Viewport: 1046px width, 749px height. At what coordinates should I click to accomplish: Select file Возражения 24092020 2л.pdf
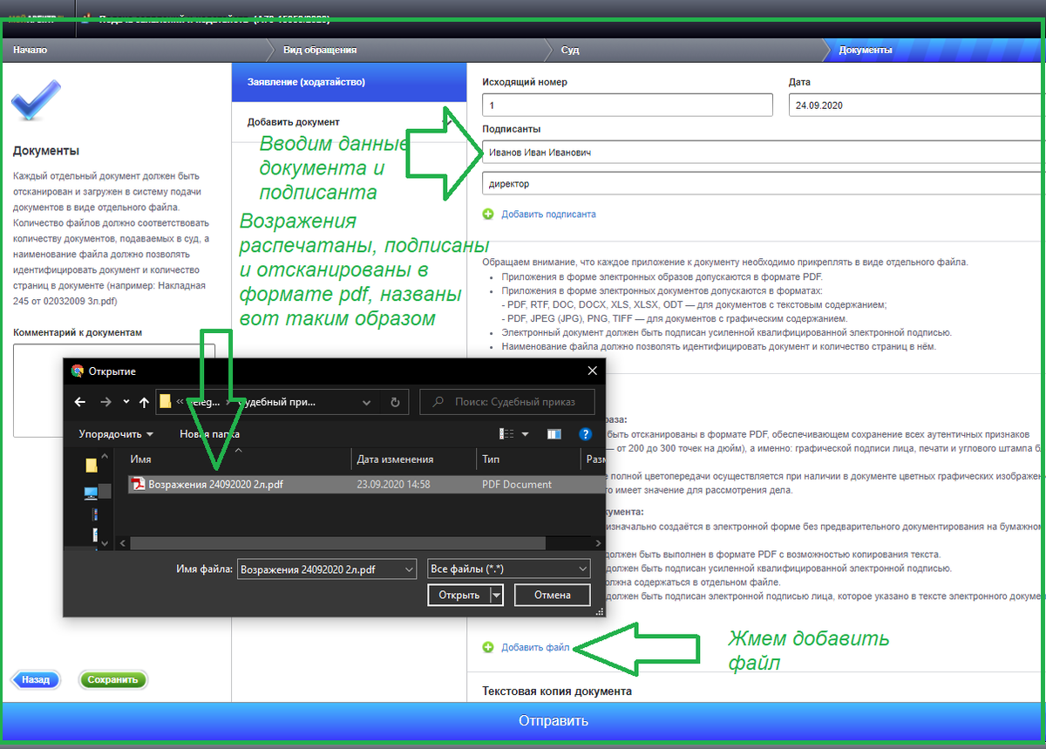point(365,484)
